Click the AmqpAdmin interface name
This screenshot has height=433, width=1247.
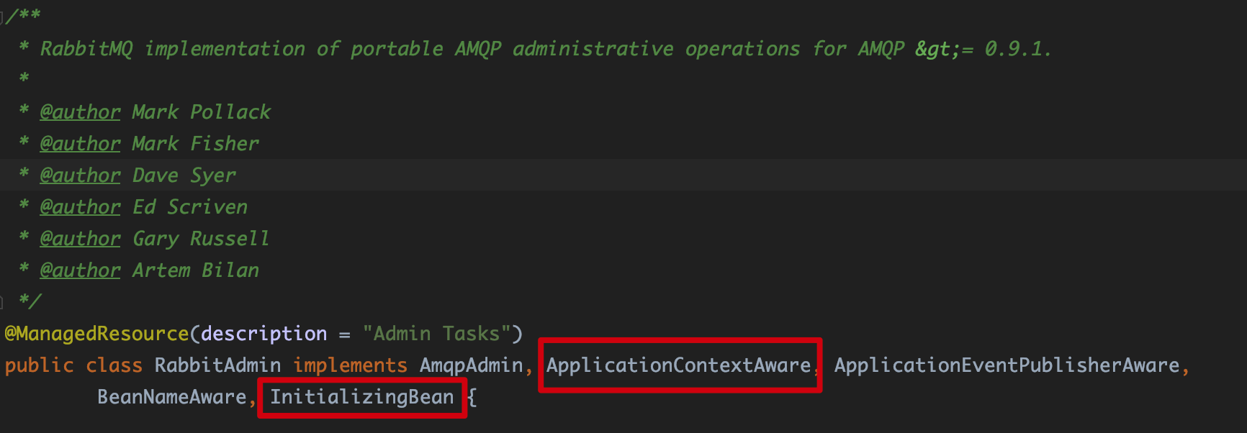(x=471, y=365)
